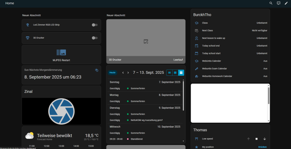Image resolution: width=291 pixels, height=149 pixels.
Task: Select the day list calendar view
Action: click(x=181, y=73)
